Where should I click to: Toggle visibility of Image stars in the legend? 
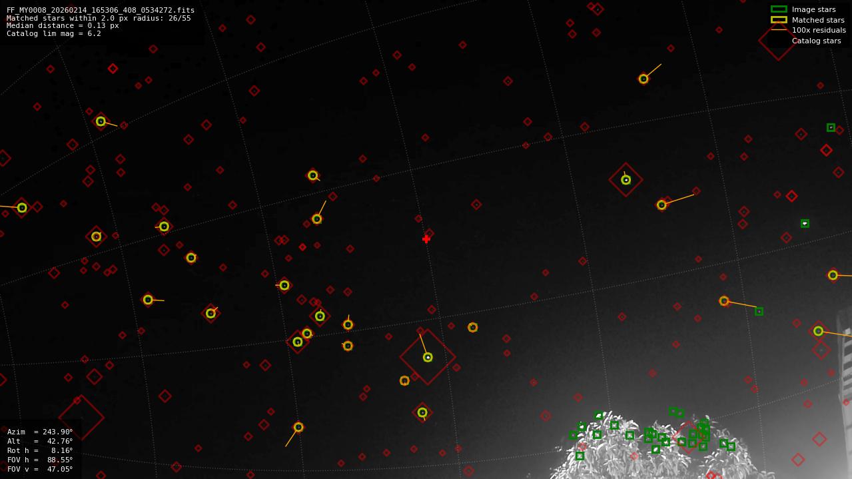(777, 9)
